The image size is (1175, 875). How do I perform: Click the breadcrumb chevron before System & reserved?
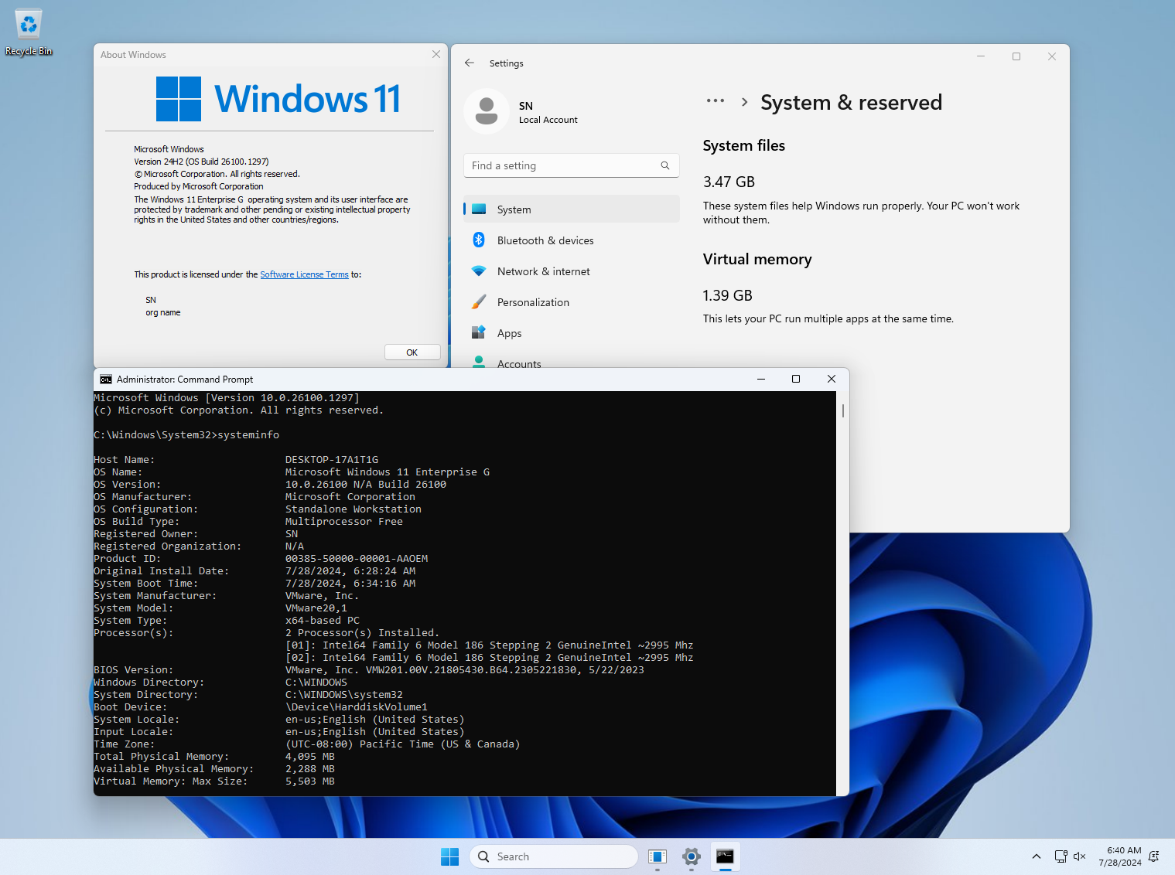tap(744, 102)
